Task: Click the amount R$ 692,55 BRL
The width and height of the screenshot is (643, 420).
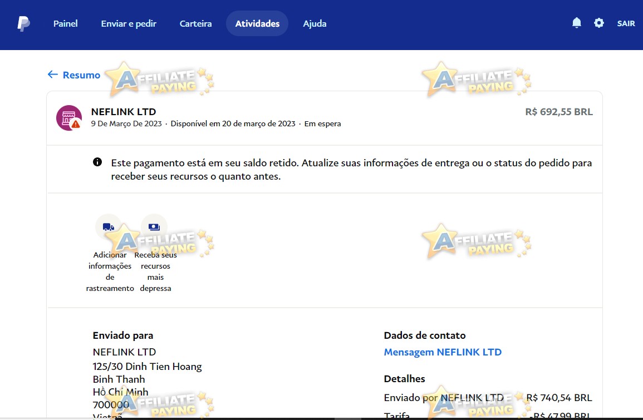Action: point(559,111)
